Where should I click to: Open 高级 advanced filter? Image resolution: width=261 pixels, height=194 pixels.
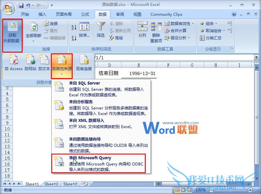click(116, 38)
